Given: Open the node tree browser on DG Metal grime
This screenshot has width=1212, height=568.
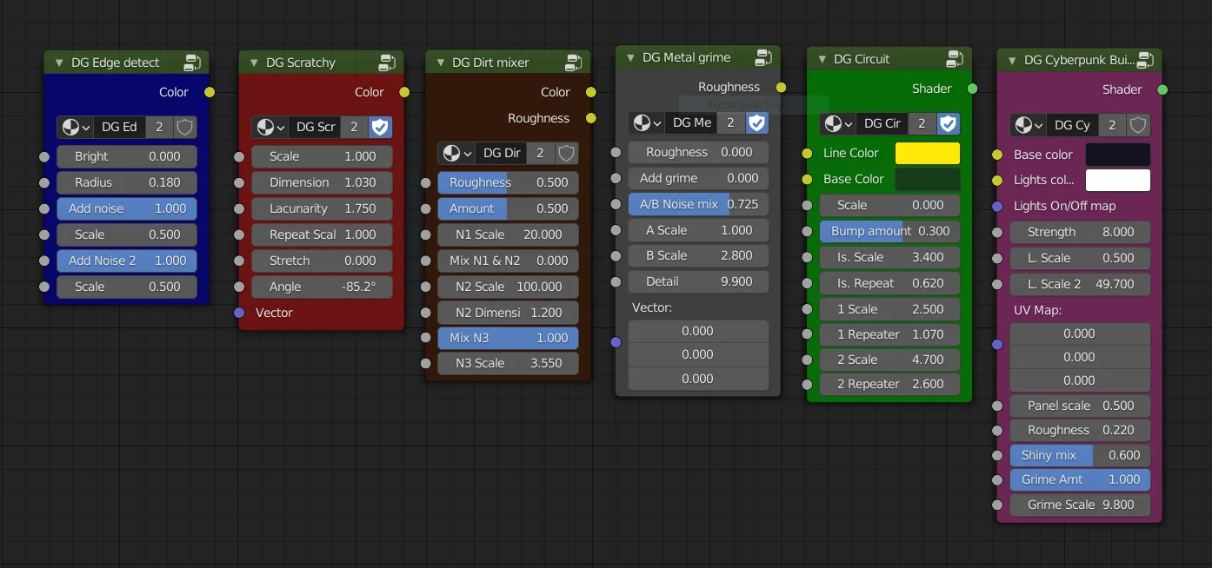Looking at the screenshot, I should click(647, 122).
